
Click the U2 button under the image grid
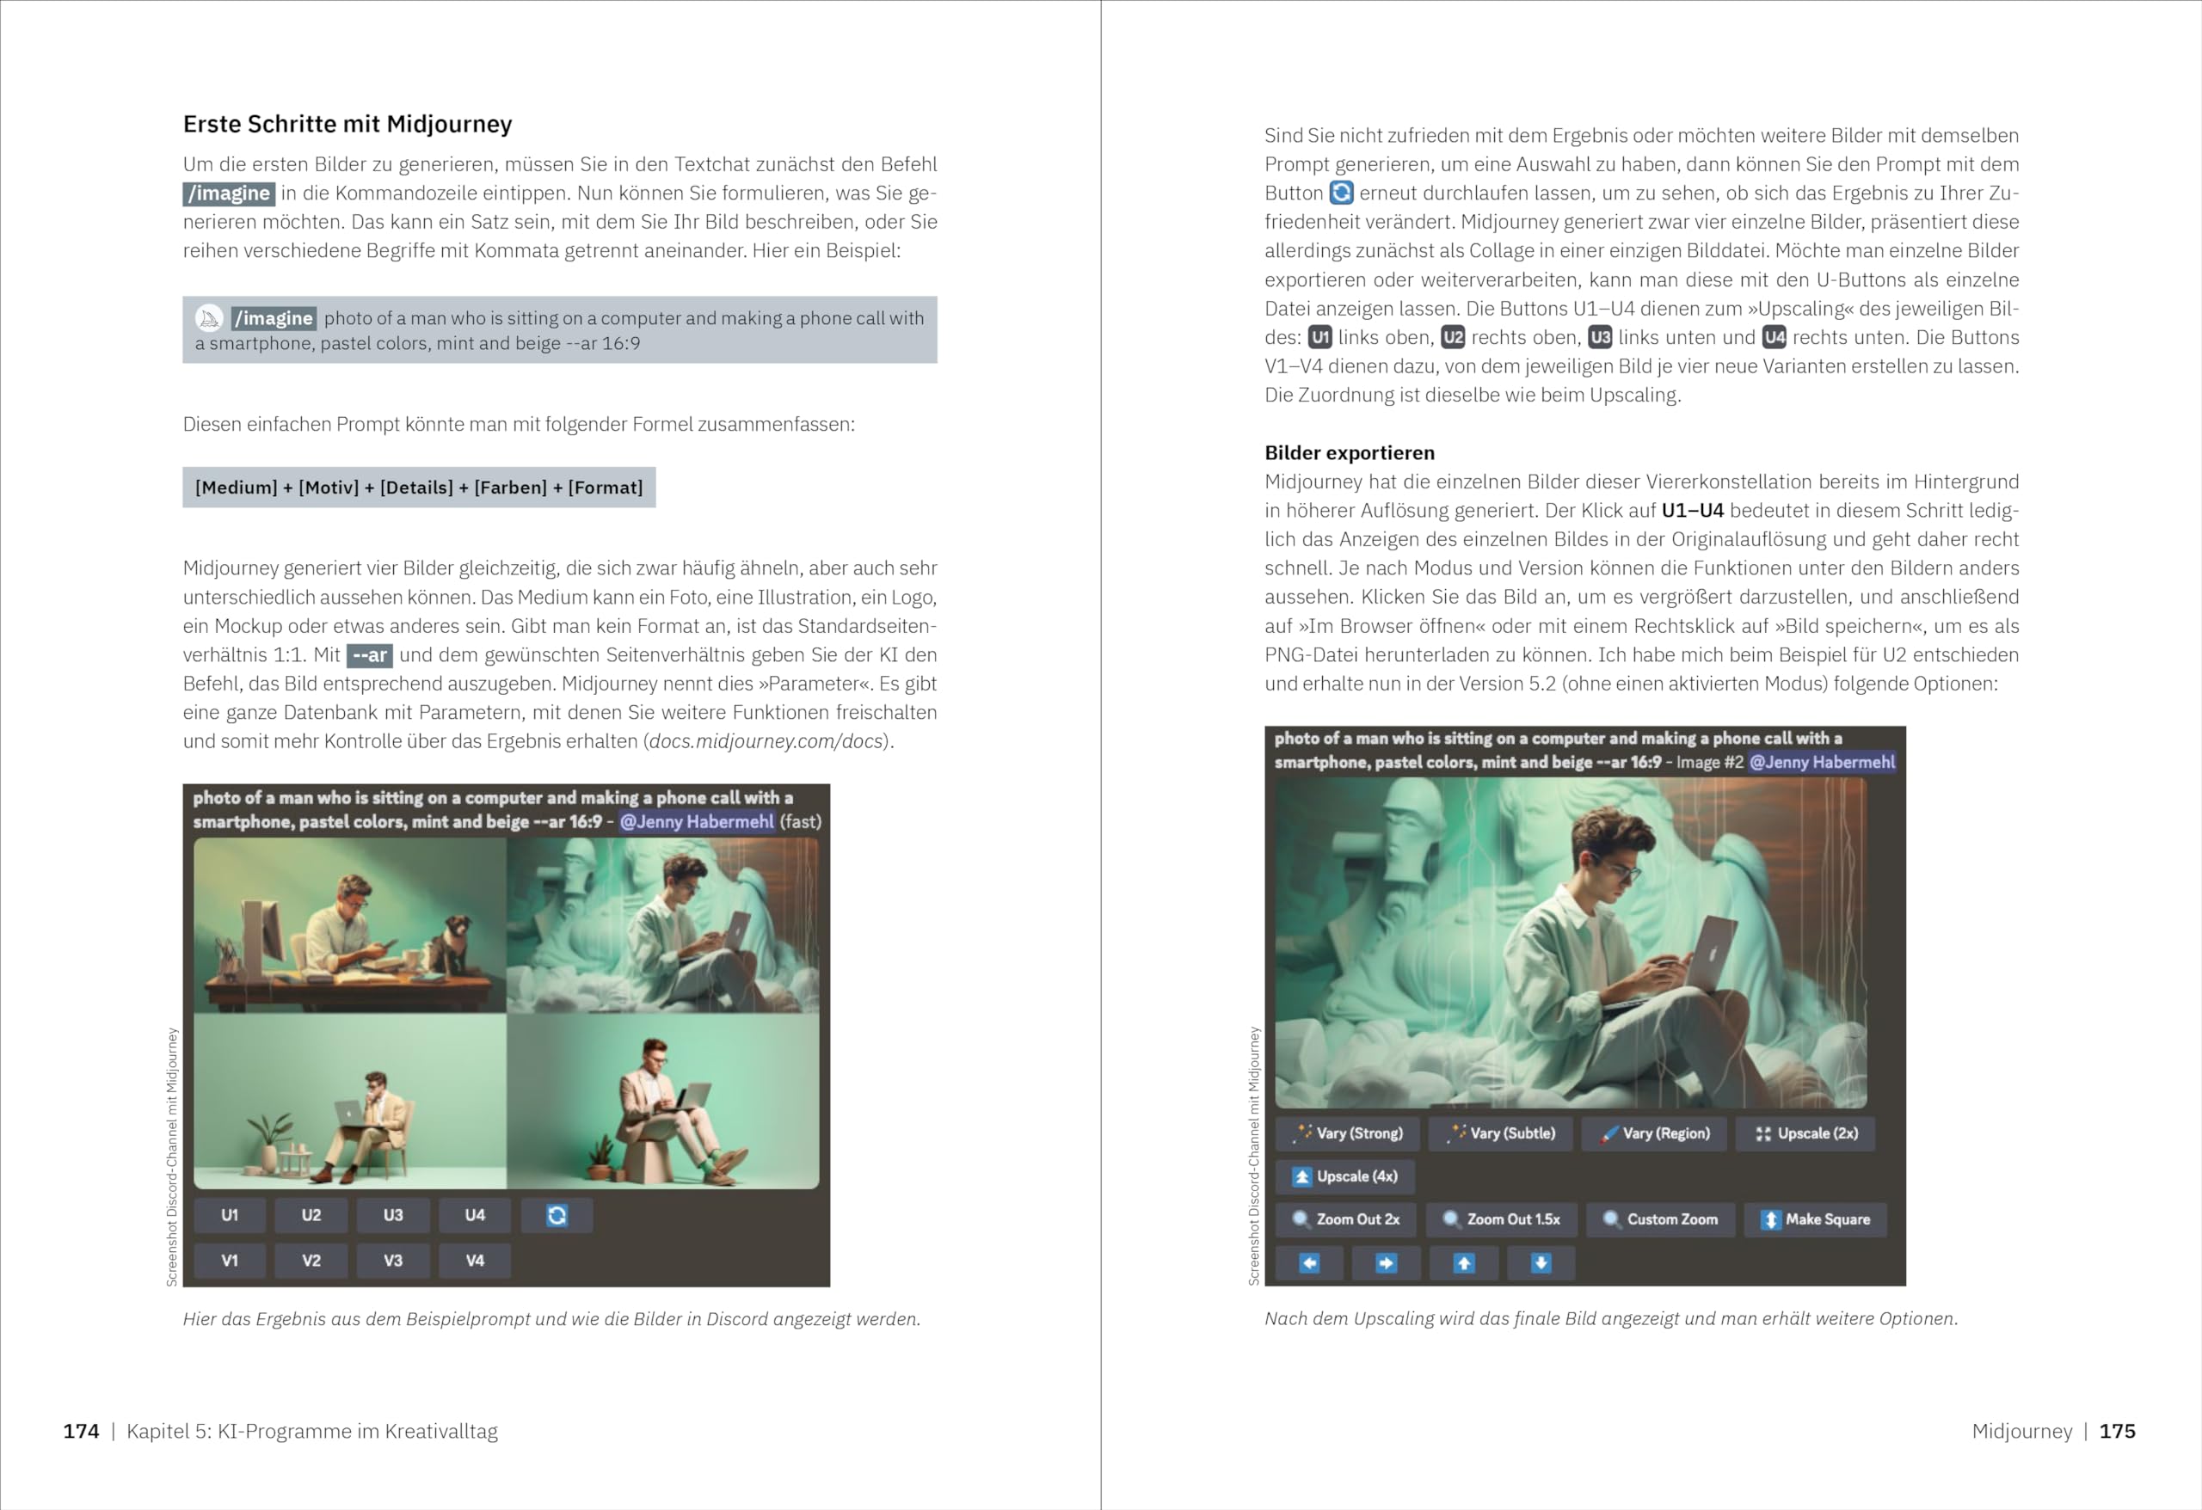311,1214
